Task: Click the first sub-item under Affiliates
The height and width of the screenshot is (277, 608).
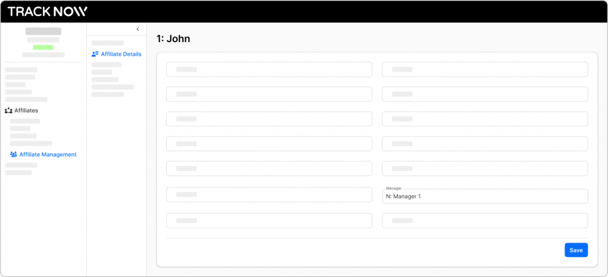Action: (25, 121)
